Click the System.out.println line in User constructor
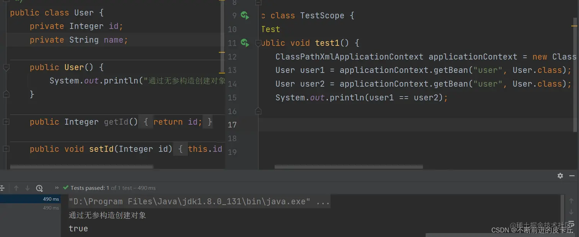 (x=137, y=81)
